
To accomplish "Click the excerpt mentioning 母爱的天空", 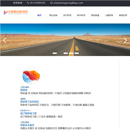I will point(56,128).
